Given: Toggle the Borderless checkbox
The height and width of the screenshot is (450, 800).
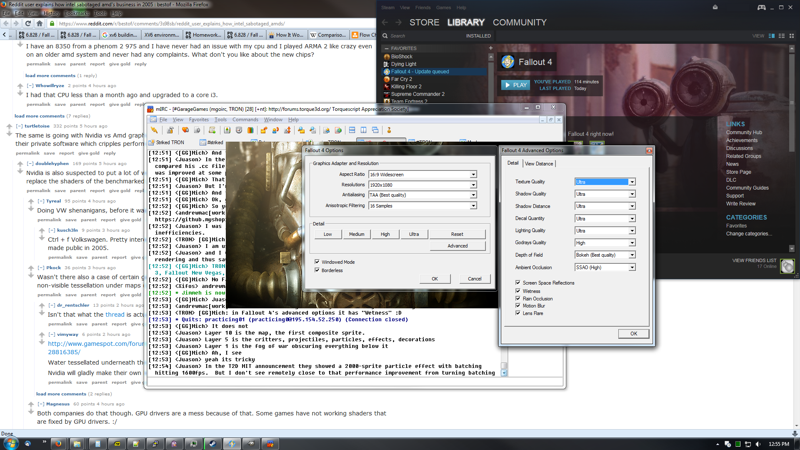Looking at the screenshot, I should [x=317, y=270].
